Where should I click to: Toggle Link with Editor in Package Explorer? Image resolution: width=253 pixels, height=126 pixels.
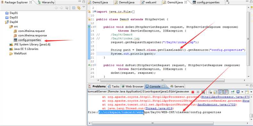(79, 8)
